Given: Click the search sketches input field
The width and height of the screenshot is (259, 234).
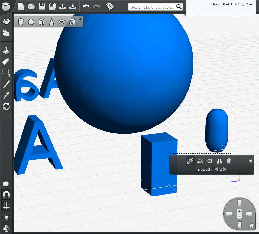Looking at the screenshot, I should pos(152,7).
